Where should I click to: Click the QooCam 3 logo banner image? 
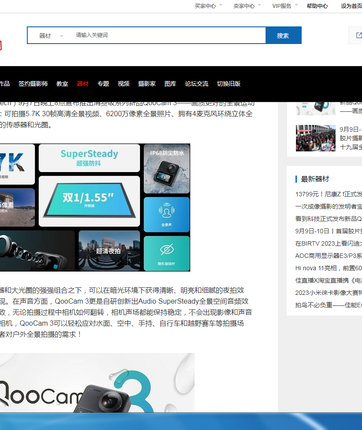(97, 382)
